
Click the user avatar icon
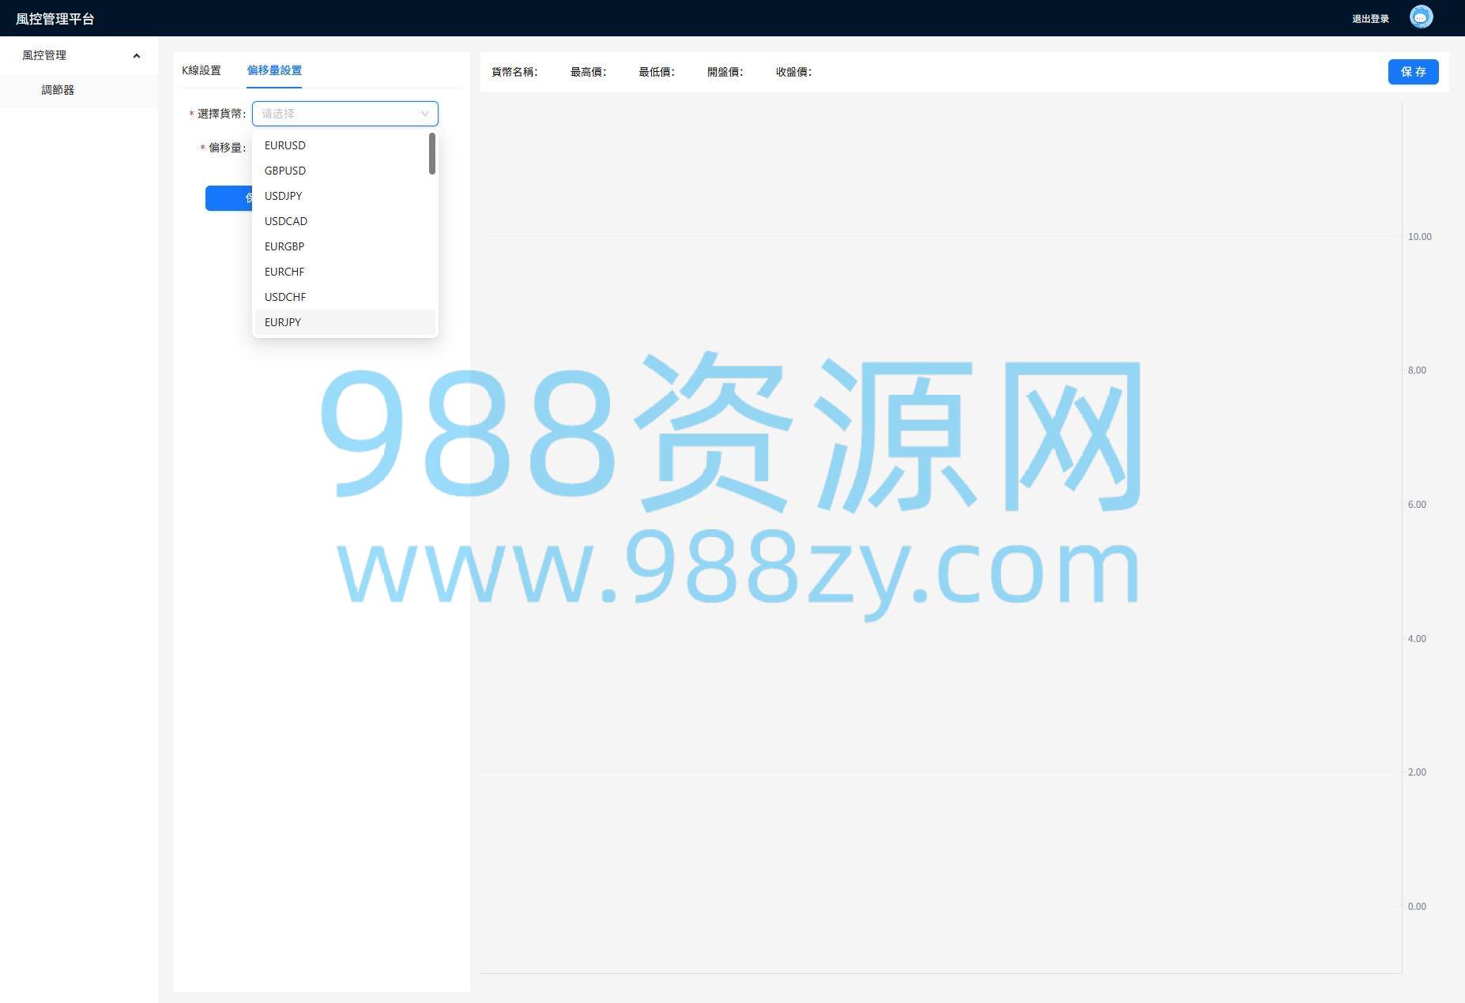coord(1420,17)
